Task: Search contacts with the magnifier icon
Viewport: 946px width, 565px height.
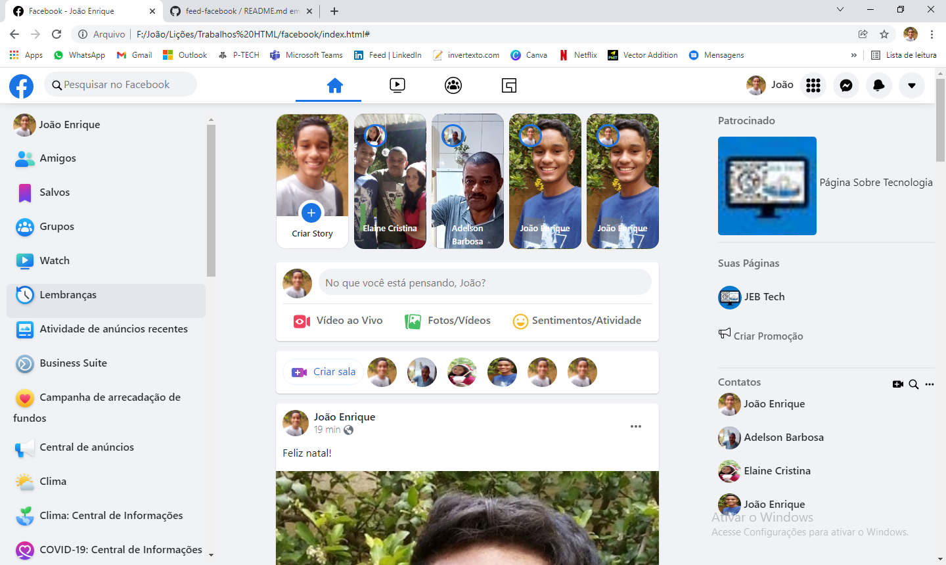Action: pos(913,384)
